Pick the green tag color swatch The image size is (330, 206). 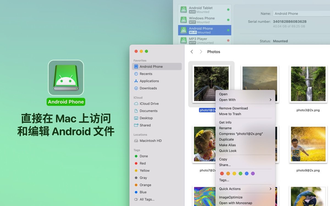(x=240, y=173)
